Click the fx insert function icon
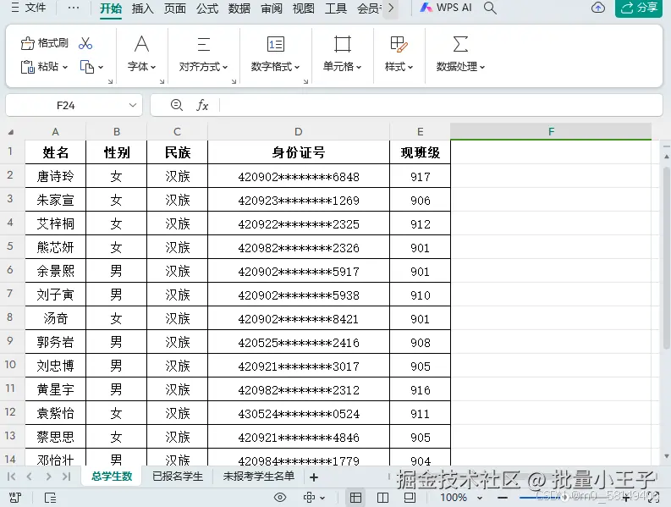Image resolution: width=671 pixels, height=507 pixels. click(x=202, y=105)
